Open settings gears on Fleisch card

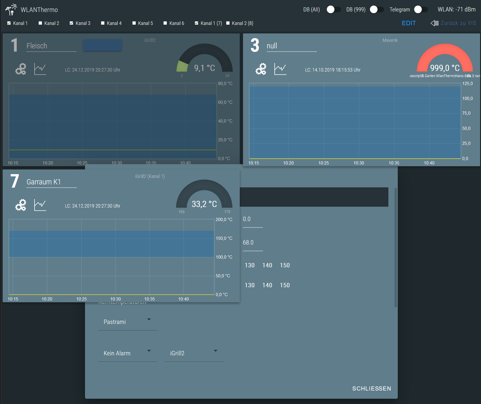21,69
